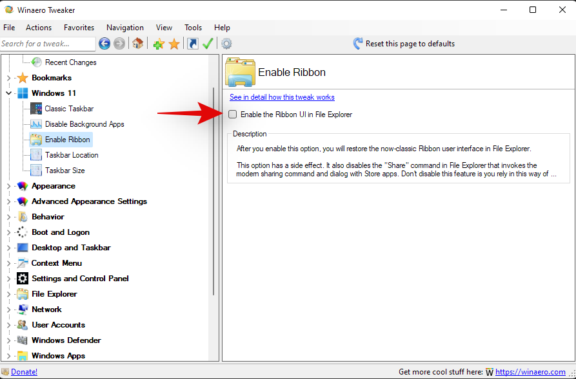Collapse the Windows 11 tree node
The height and width of the screenshot is (379, 576).
click(8, 93)
